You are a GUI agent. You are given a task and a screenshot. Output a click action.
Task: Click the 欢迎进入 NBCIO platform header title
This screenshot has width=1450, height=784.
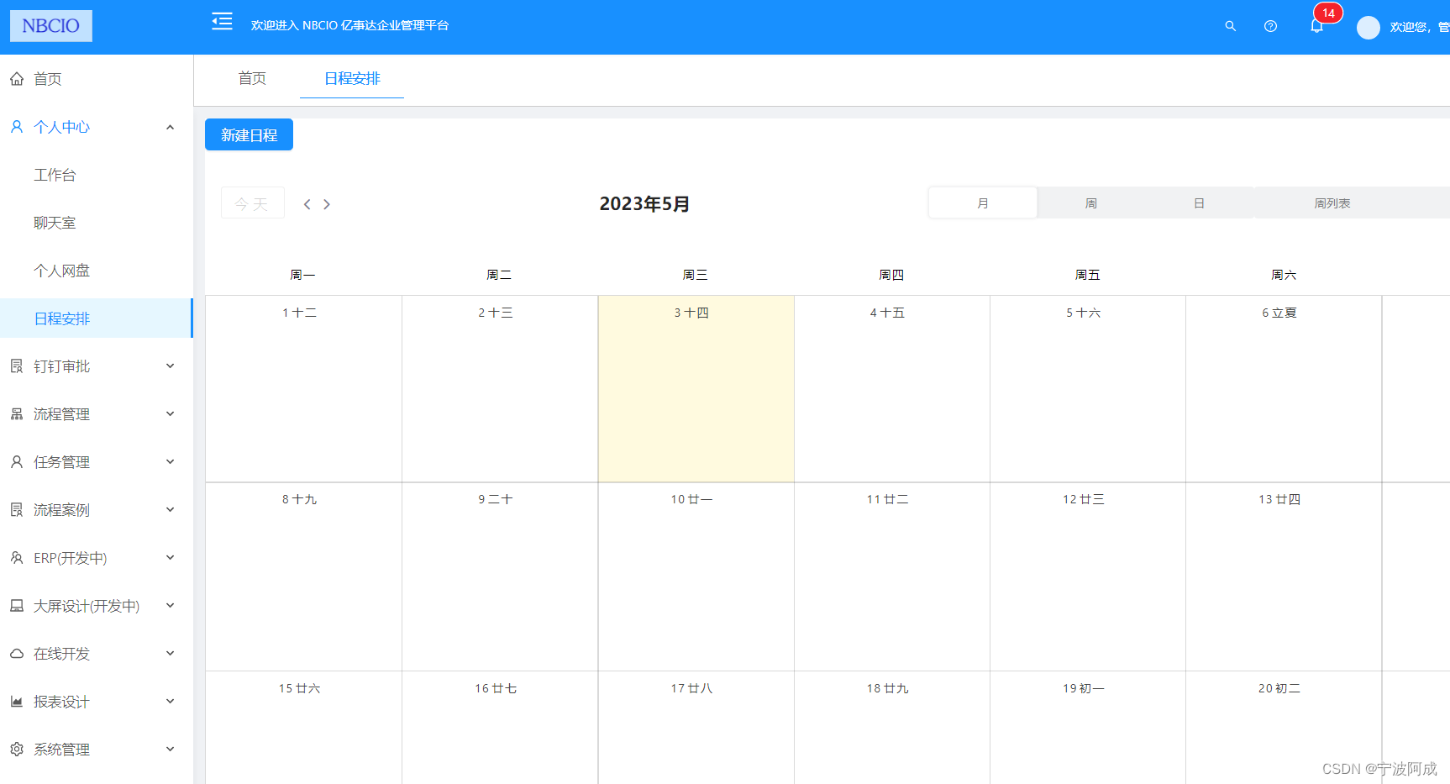[x=349, y=26]
